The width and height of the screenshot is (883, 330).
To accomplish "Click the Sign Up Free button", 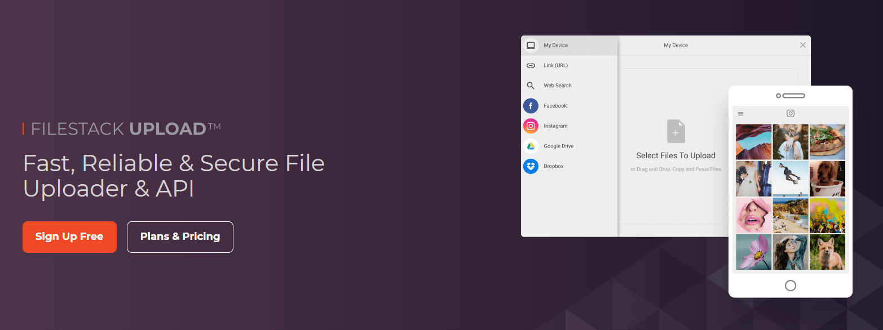I will click(69, 237).
